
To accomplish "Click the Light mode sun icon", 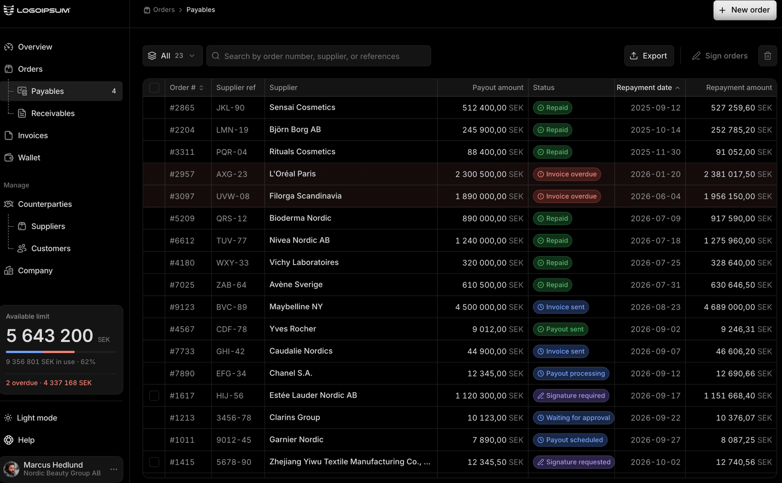I will coord(8,418).
